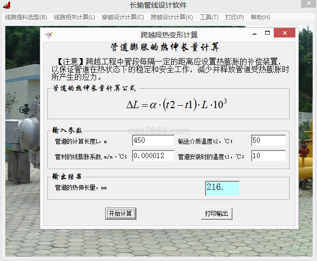317x261 pixels.
Task: Click the app icon in main title bar
Action: point(6,5)
